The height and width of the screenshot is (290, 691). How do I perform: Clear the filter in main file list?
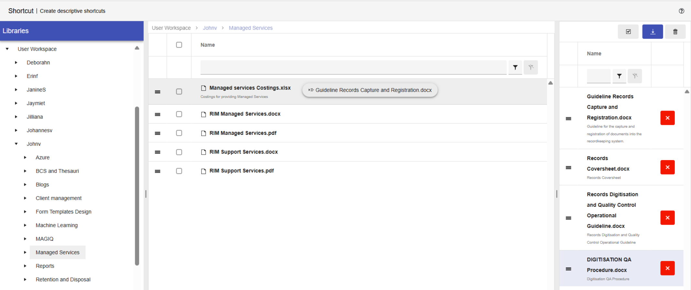(x=531, y=67)
